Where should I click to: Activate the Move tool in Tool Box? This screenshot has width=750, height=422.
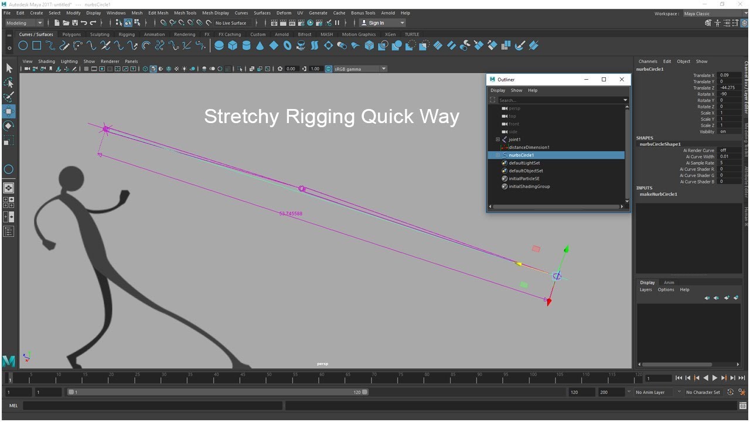[9, 111]
